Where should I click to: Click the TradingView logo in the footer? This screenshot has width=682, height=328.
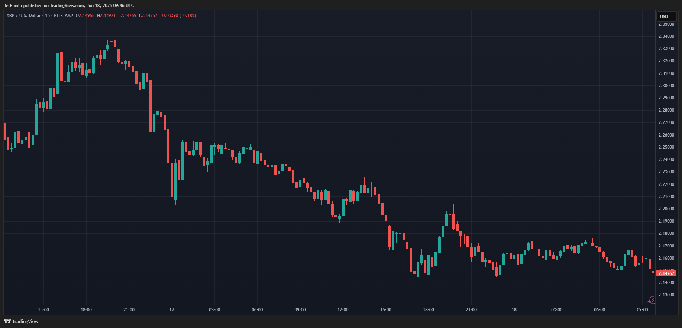[21, 321]
